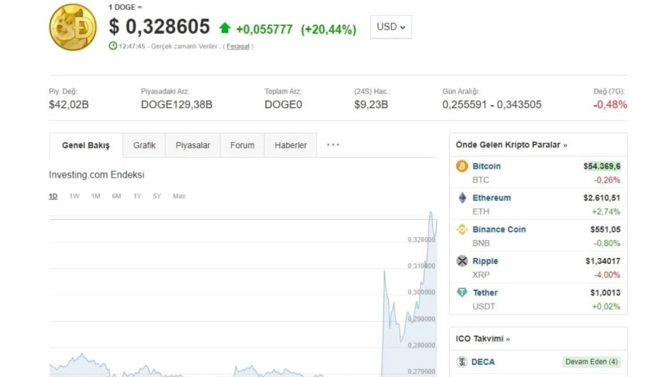Open the Feragat disclaimer link

(x=238, y=47)
